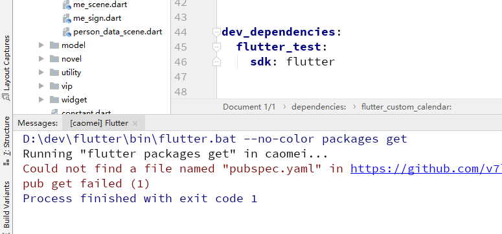Screen dimensions: 502x234
Task: Expand the vip folder
Action: (x=41, y=86)
